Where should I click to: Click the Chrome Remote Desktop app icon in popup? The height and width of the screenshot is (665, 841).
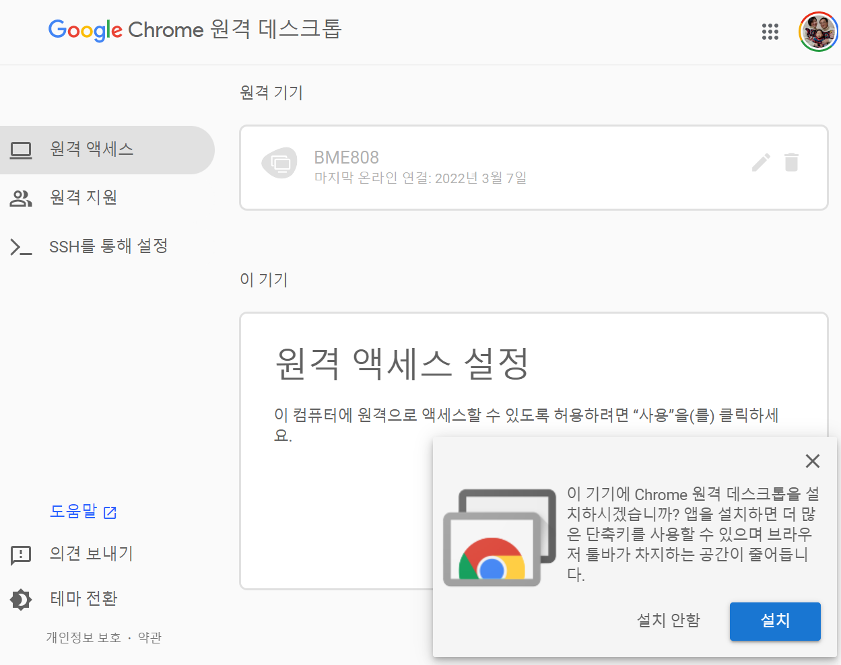pos(500,538)
